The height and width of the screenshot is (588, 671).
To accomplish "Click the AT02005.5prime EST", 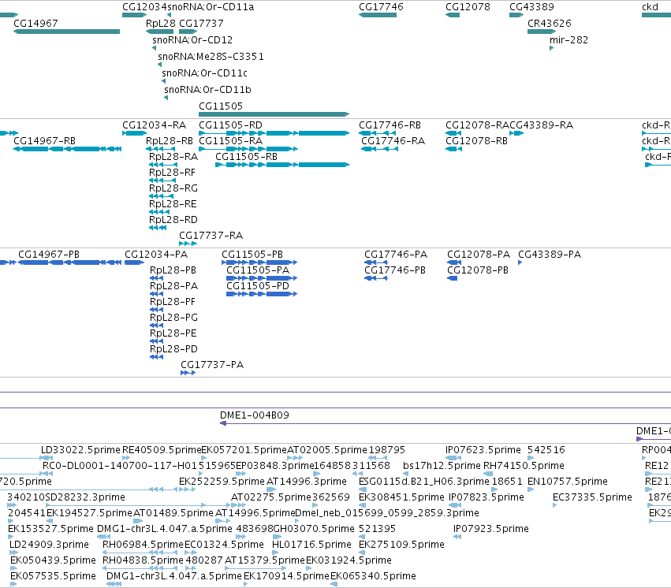I will coord(295,458).
